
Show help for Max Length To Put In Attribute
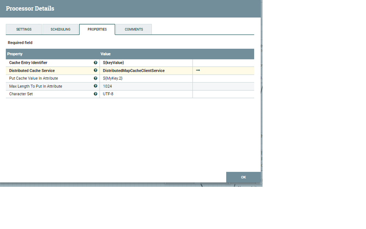(95, 86)
